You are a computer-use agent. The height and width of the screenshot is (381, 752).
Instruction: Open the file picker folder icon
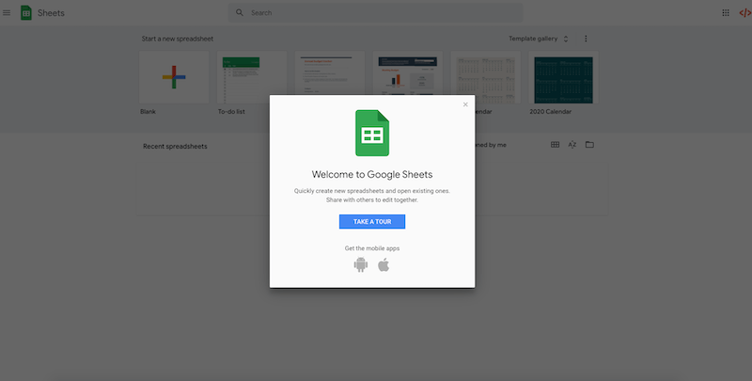click(589, 145)
